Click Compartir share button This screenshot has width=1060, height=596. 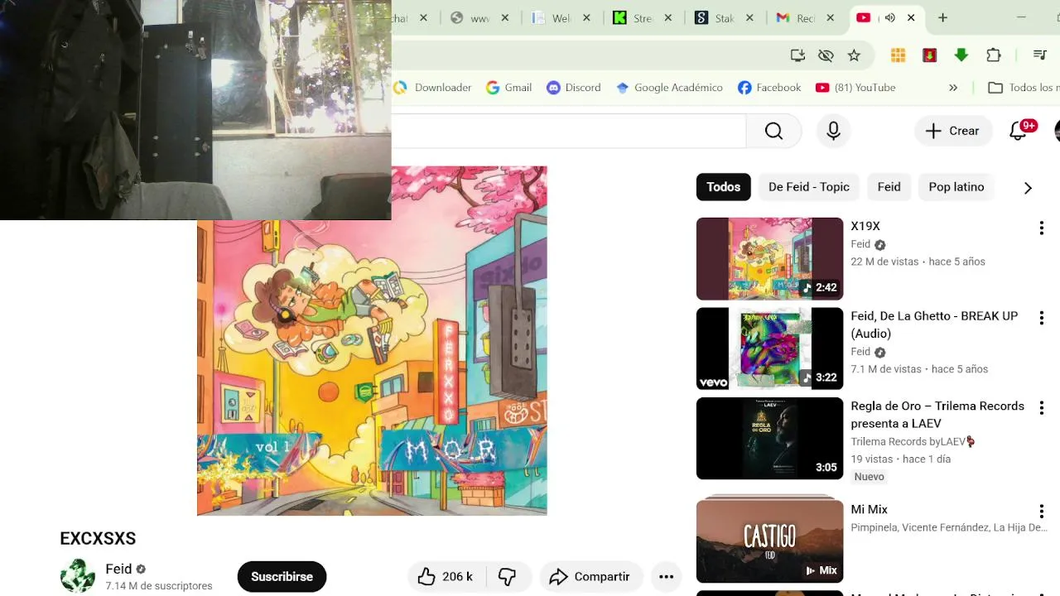(590, 577)
